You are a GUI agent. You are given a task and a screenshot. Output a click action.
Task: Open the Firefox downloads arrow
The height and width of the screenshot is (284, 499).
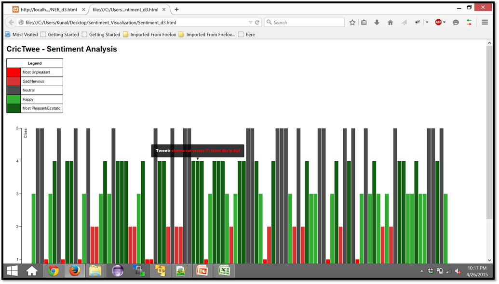tap(377, 23)
